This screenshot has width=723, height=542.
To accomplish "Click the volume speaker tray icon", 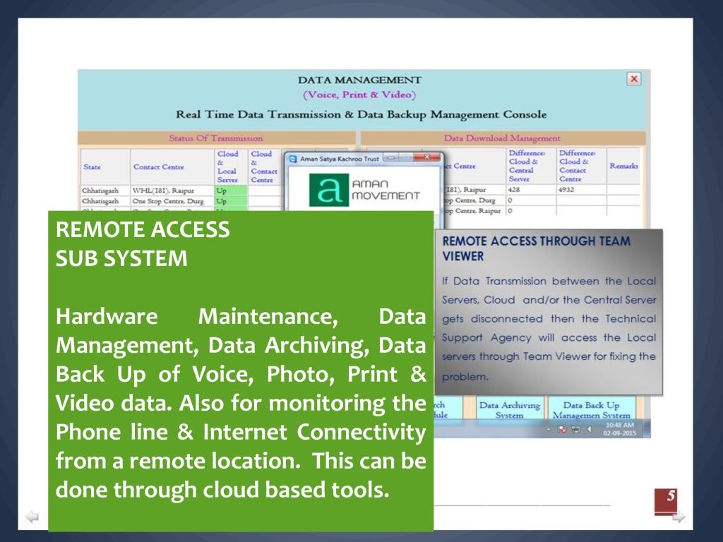I will coord(588,429).
